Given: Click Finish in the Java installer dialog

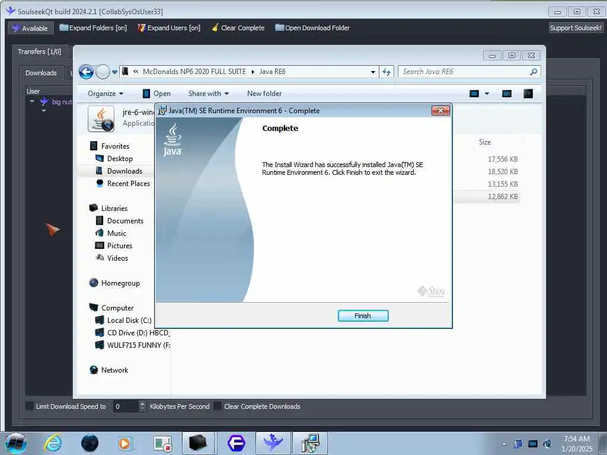Looking at the screenshot, I should [363, 316].
